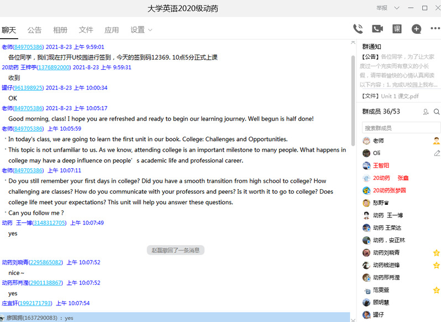The width and height of the screenshot is (441, 322).
Task: Click teacher's account number 849705386 link
Action: [29, 47]
